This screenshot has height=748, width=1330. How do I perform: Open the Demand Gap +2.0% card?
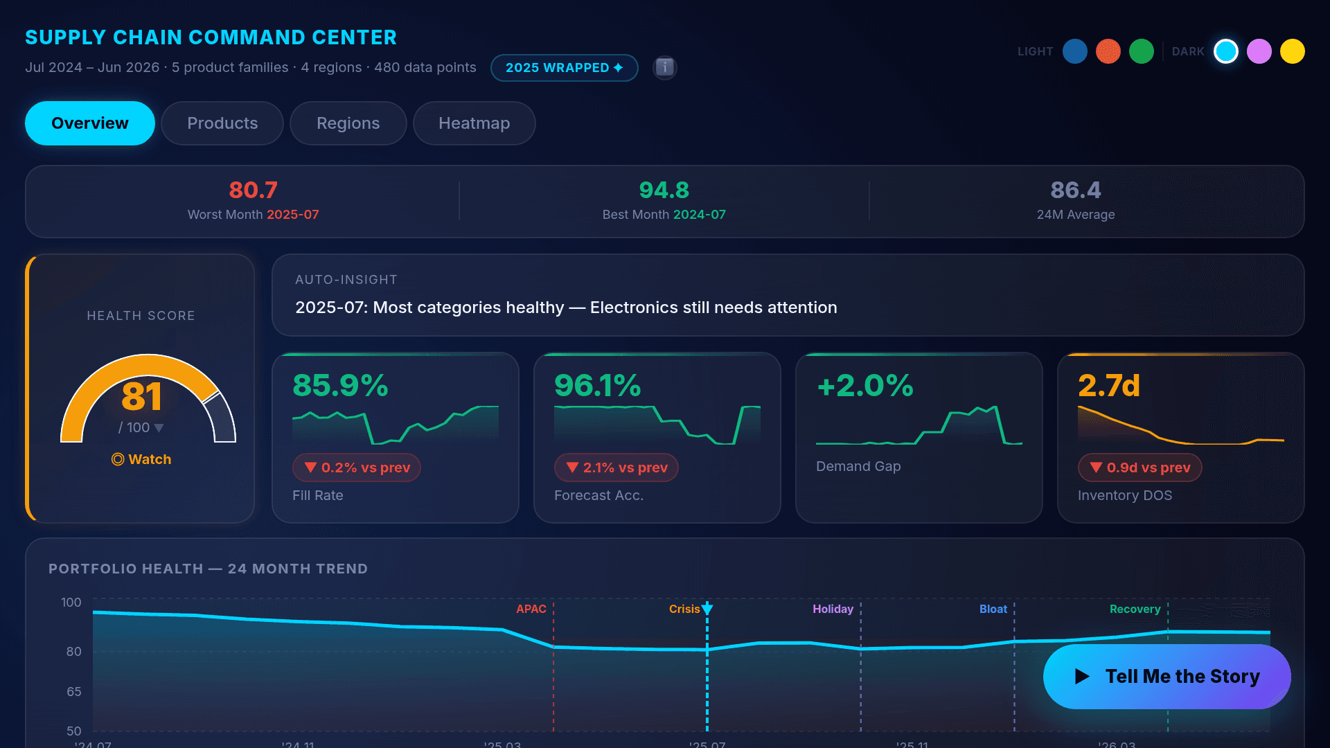pos(919,438)
